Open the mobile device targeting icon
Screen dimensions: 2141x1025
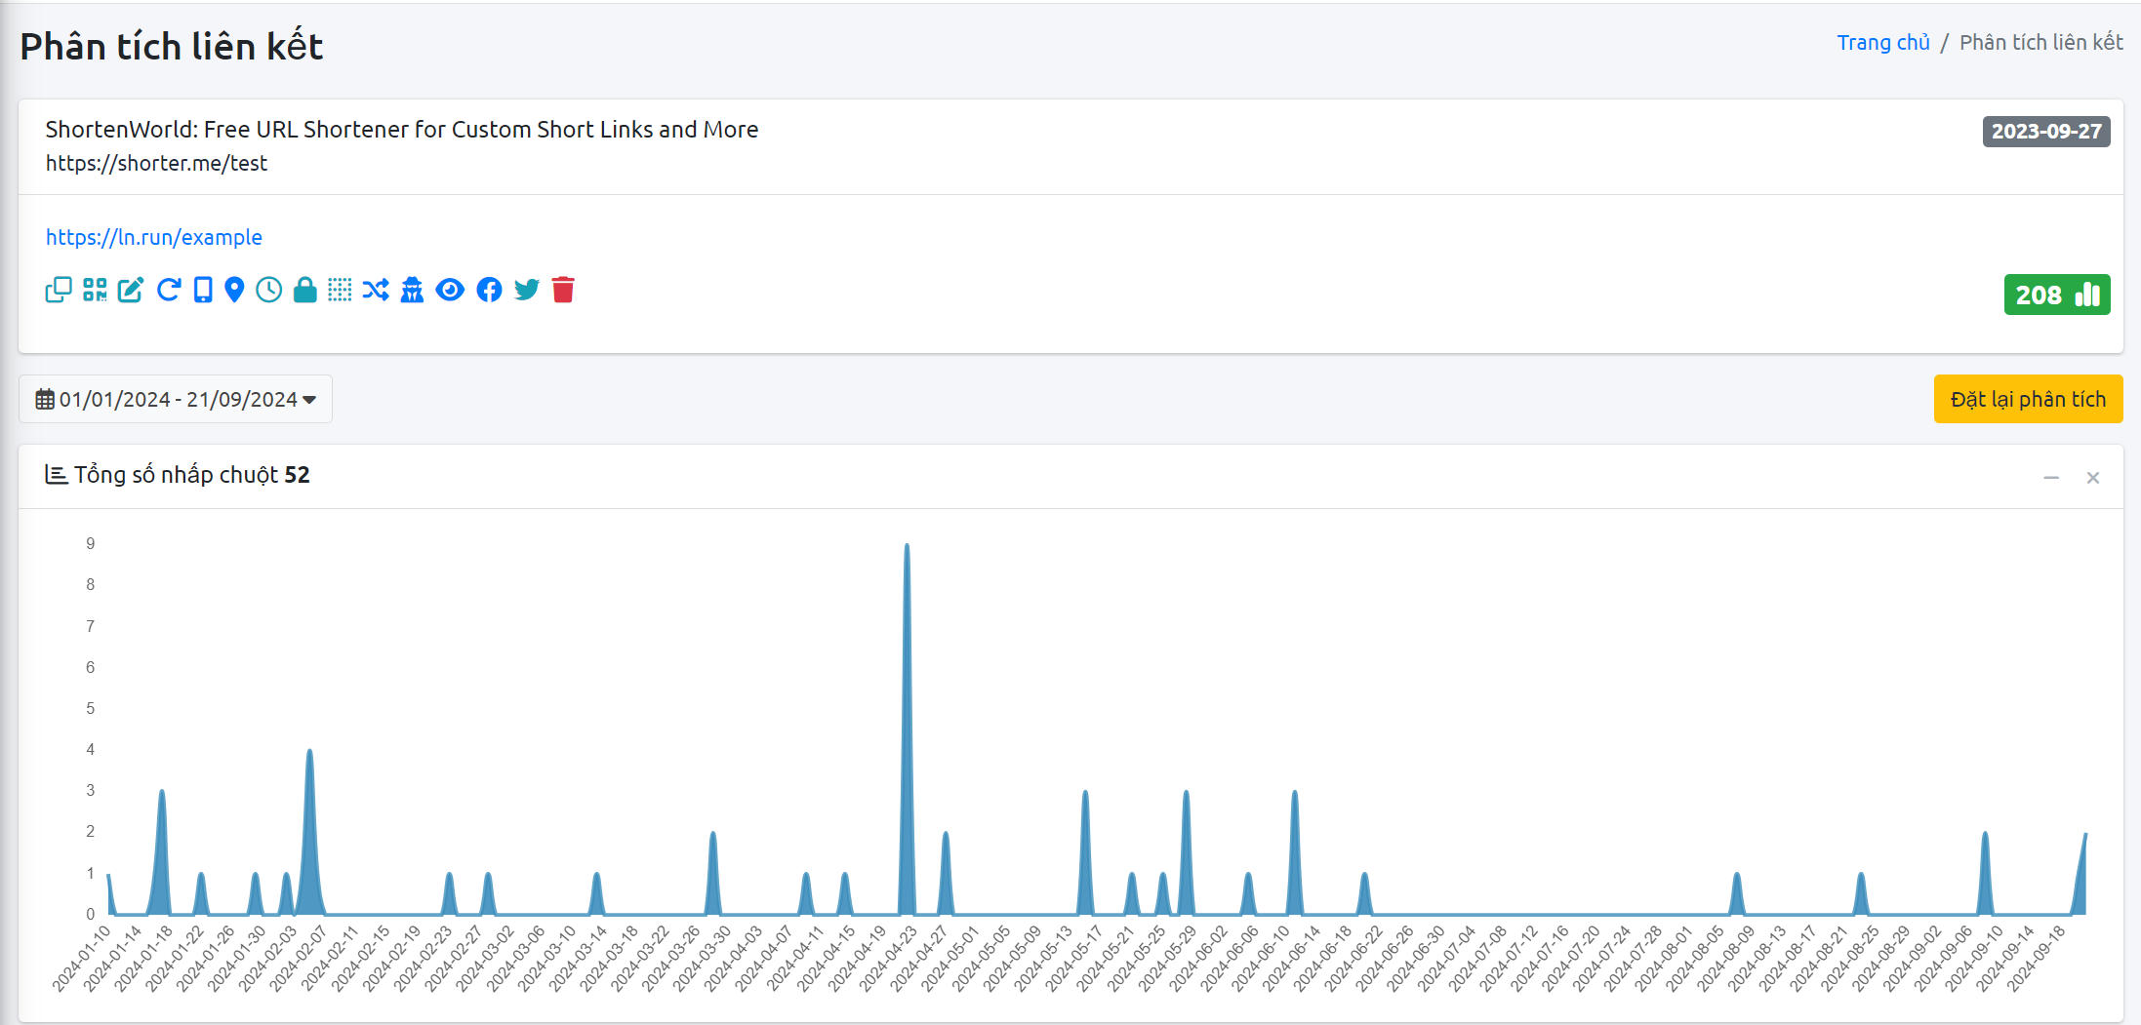[203, 290]
